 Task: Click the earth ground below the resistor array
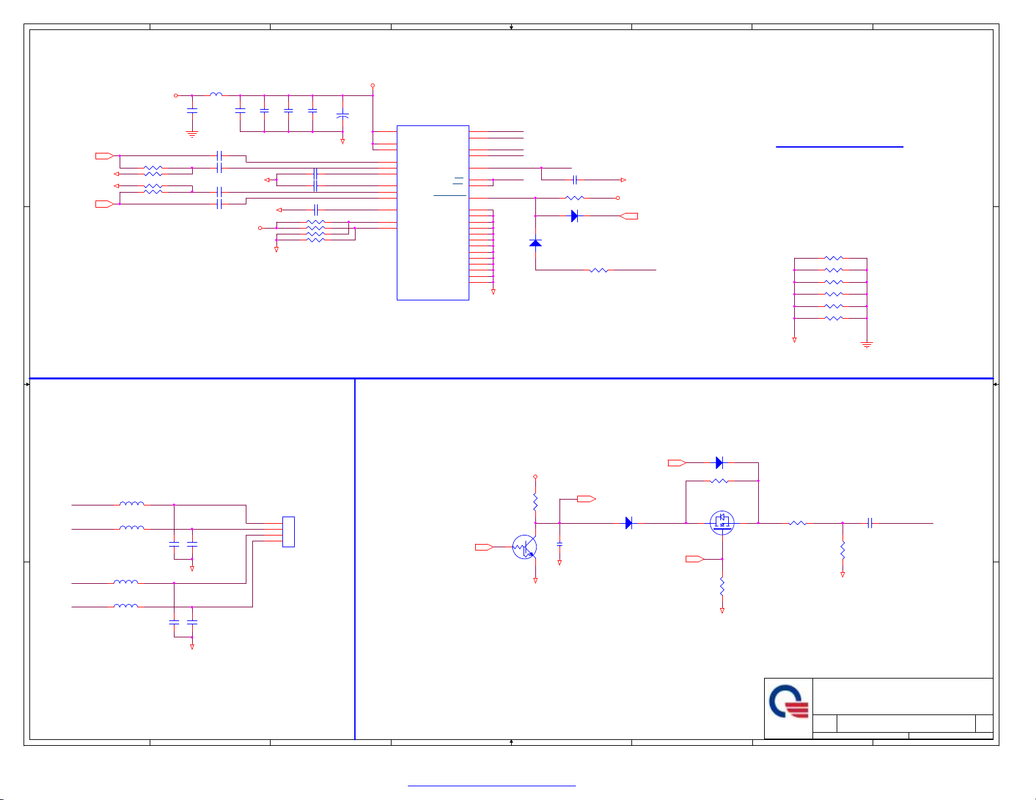click(867, 345)
